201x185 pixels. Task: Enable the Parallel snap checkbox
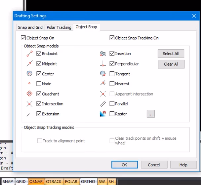click(112, 104)
